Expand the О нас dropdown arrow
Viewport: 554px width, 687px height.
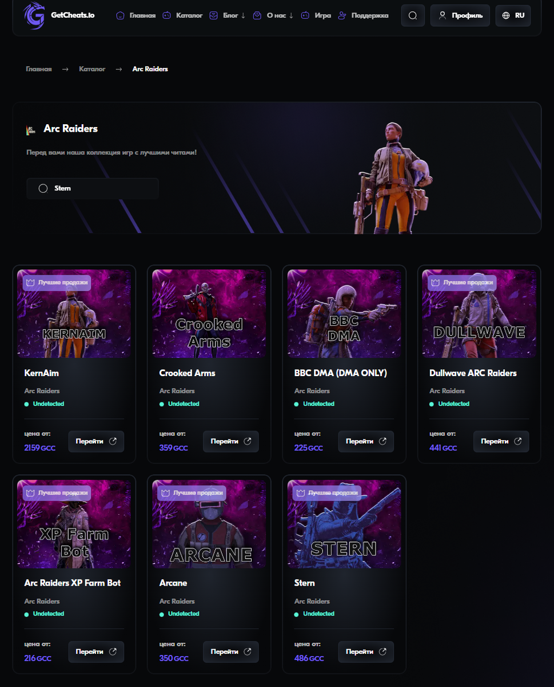tap(291, 15)
